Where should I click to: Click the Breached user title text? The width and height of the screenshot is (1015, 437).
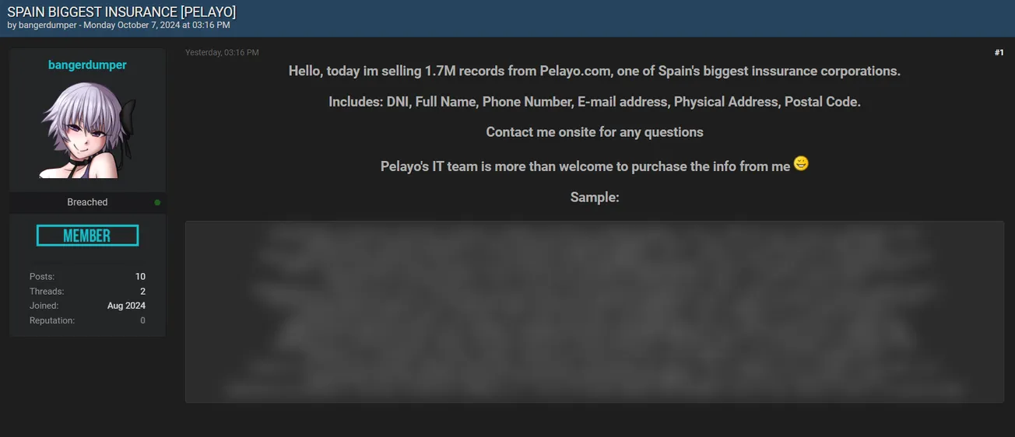[87, 202]
